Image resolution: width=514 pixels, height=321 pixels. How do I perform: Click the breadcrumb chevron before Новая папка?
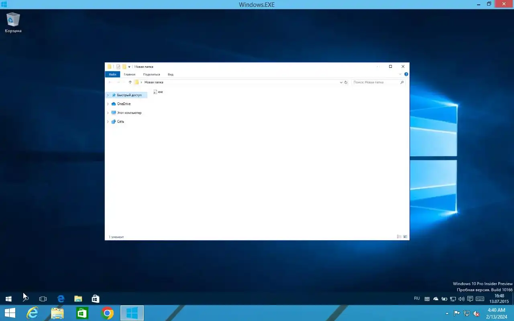coord(141,82)
